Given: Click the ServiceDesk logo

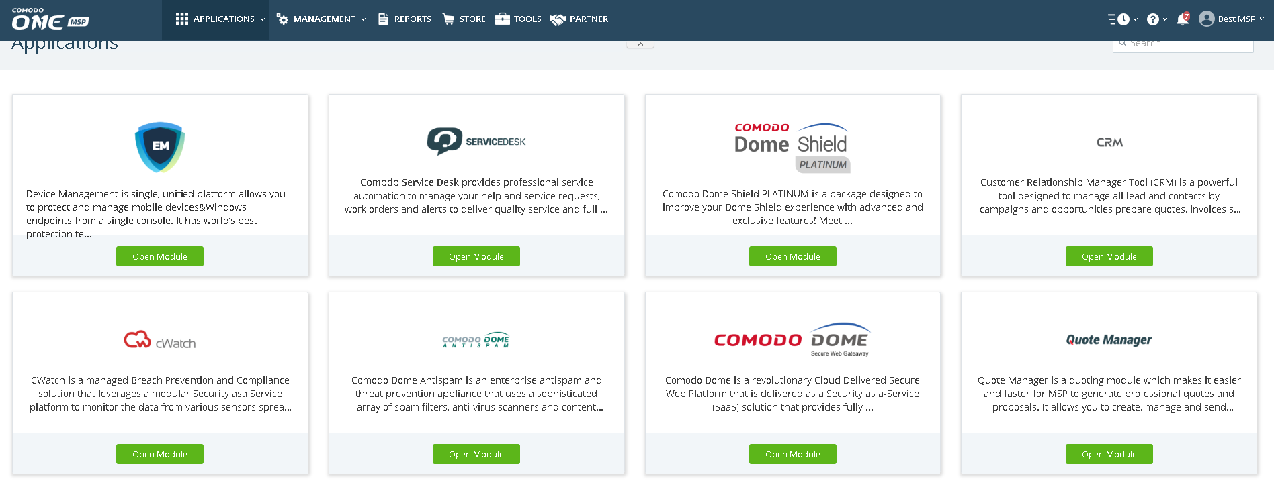Looking at the screenshot, I should pyautogui.click(x=476, y=142).
